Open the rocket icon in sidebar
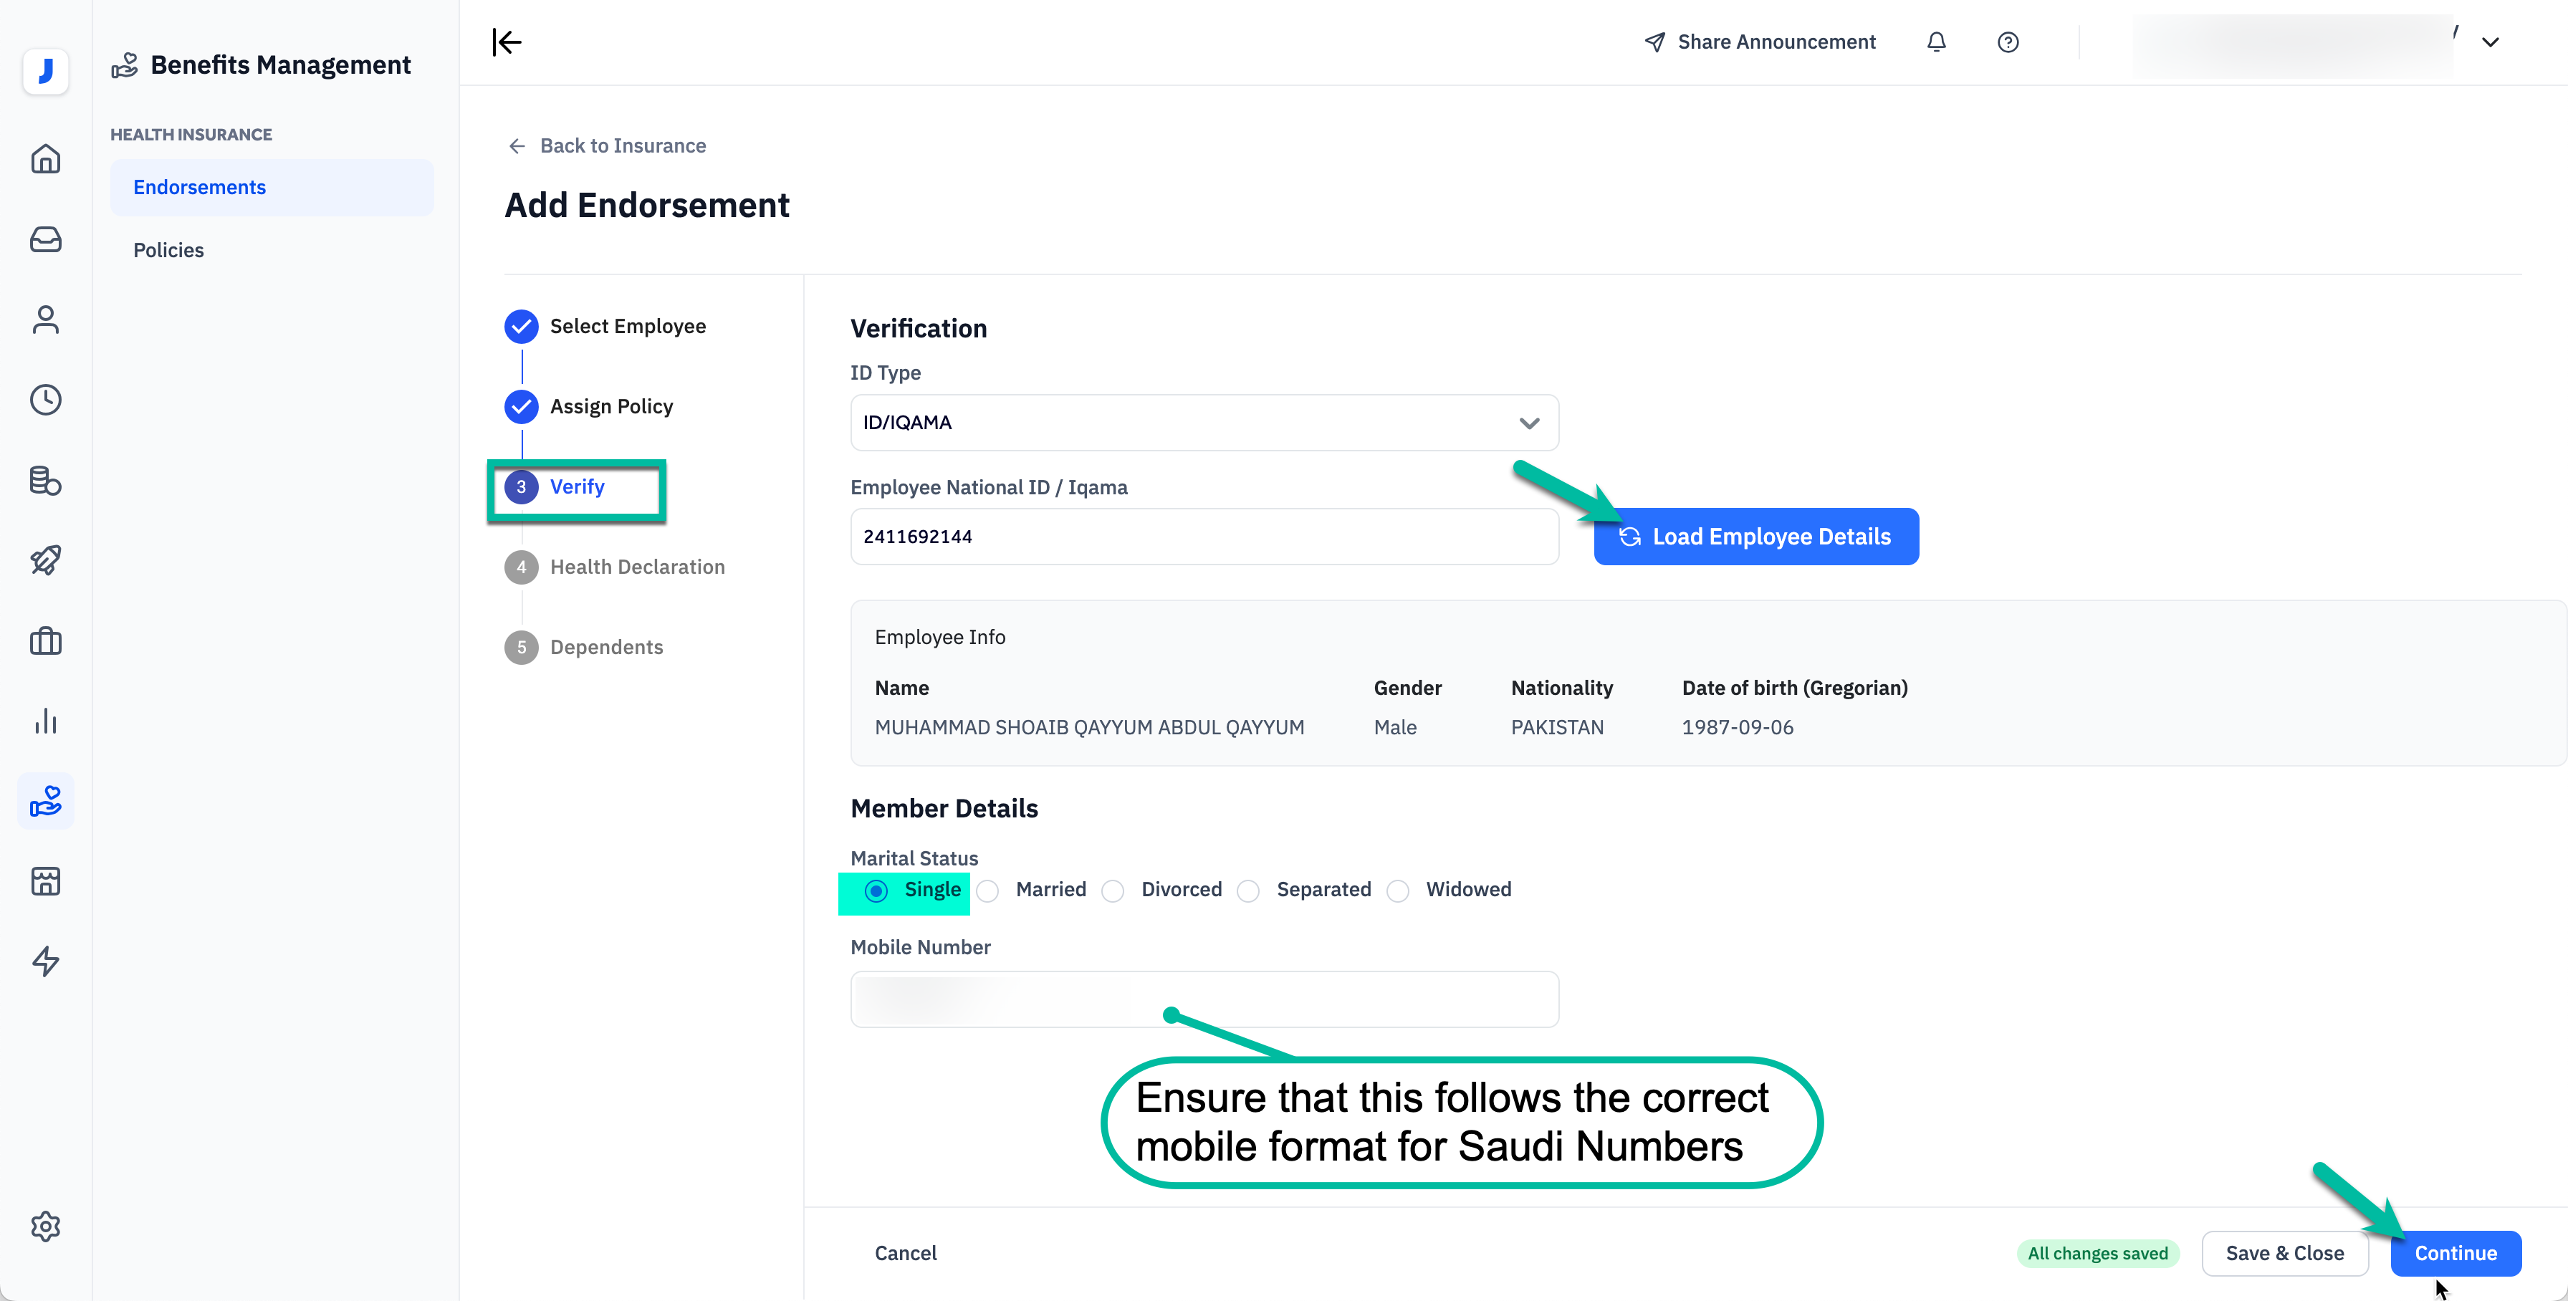This screenshot has width=2568, height=1301. [x=46, y=560]
